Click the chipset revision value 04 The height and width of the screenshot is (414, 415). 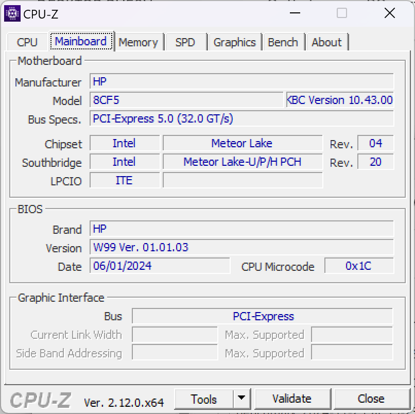375,143
